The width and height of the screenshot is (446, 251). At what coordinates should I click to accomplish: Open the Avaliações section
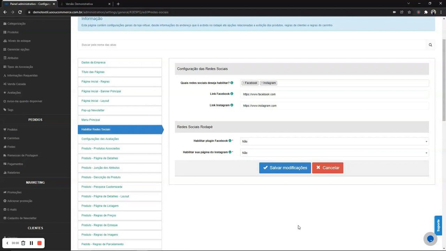14,92
